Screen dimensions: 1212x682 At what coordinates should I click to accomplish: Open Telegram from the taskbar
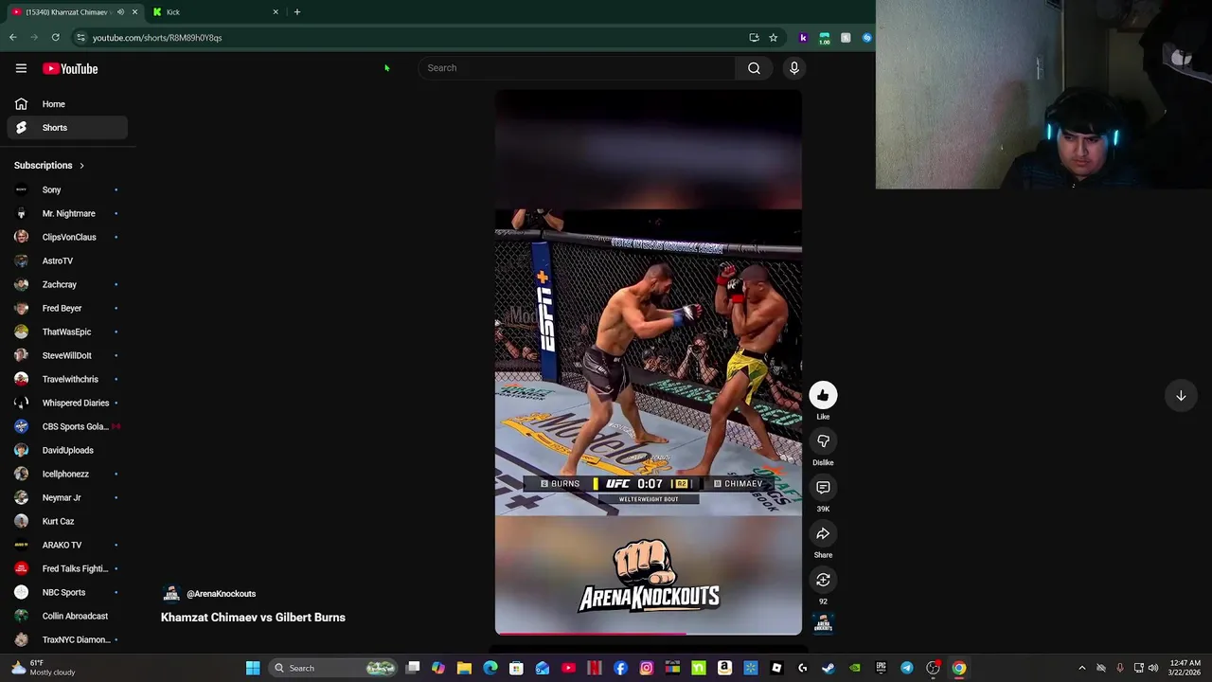[907, 668]
